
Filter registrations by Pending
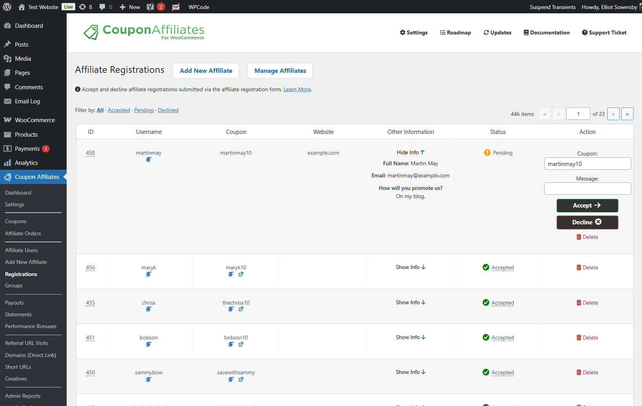144,110
